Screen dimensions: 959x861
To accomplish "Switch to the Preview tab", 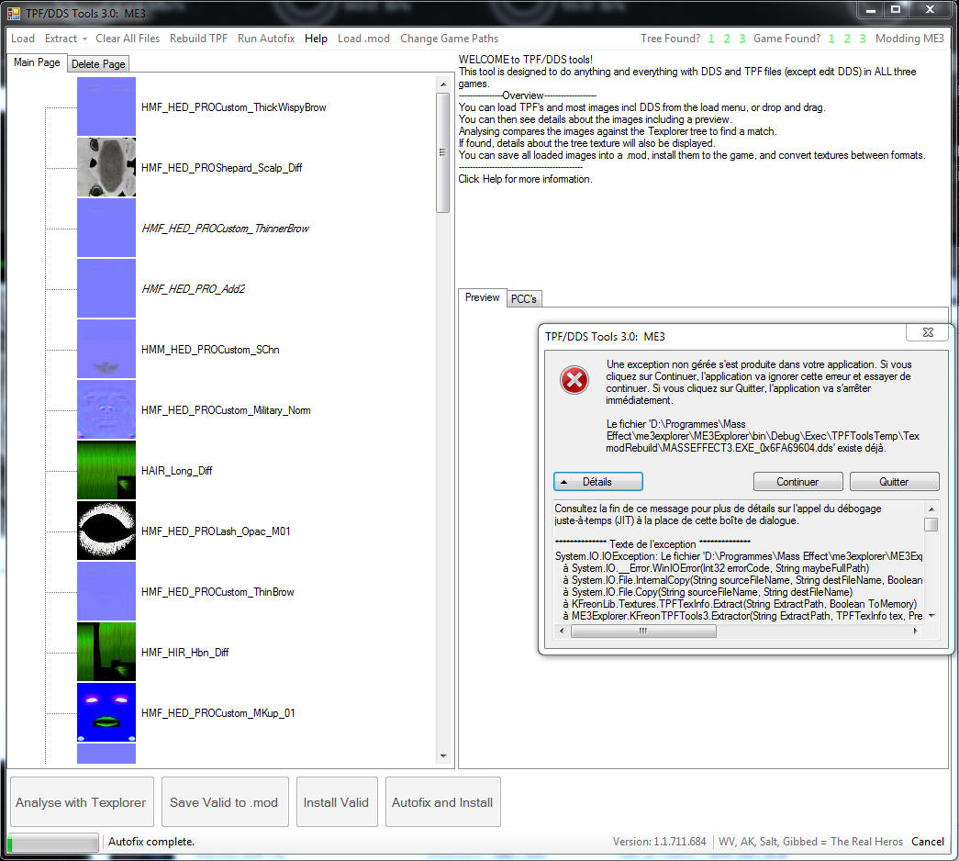I will 482,297.
